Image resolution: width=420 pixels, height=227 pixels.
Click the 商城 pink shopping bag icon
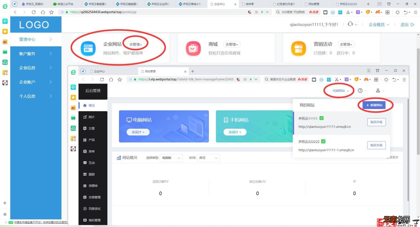(x=193, y=49)
